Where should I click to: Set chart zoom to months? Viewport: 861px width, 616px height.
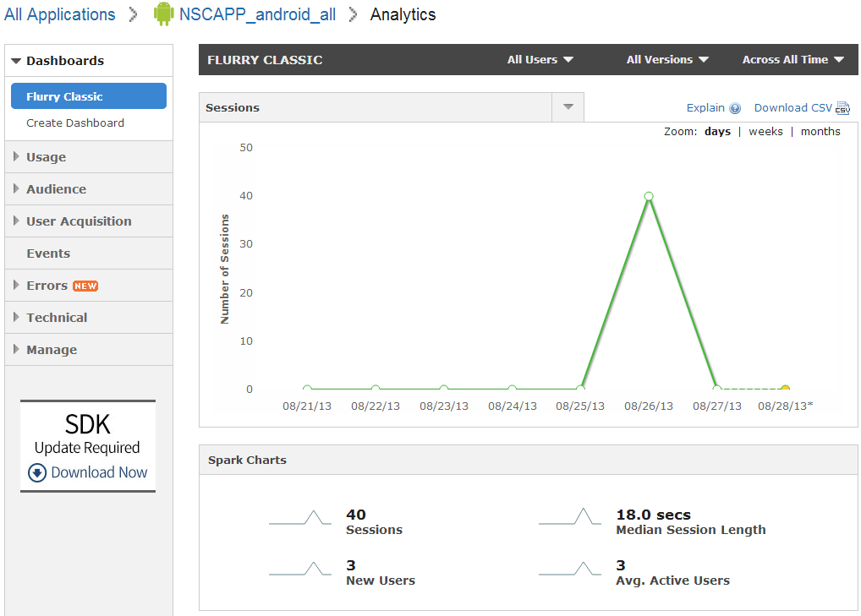[x=820, y=132]
